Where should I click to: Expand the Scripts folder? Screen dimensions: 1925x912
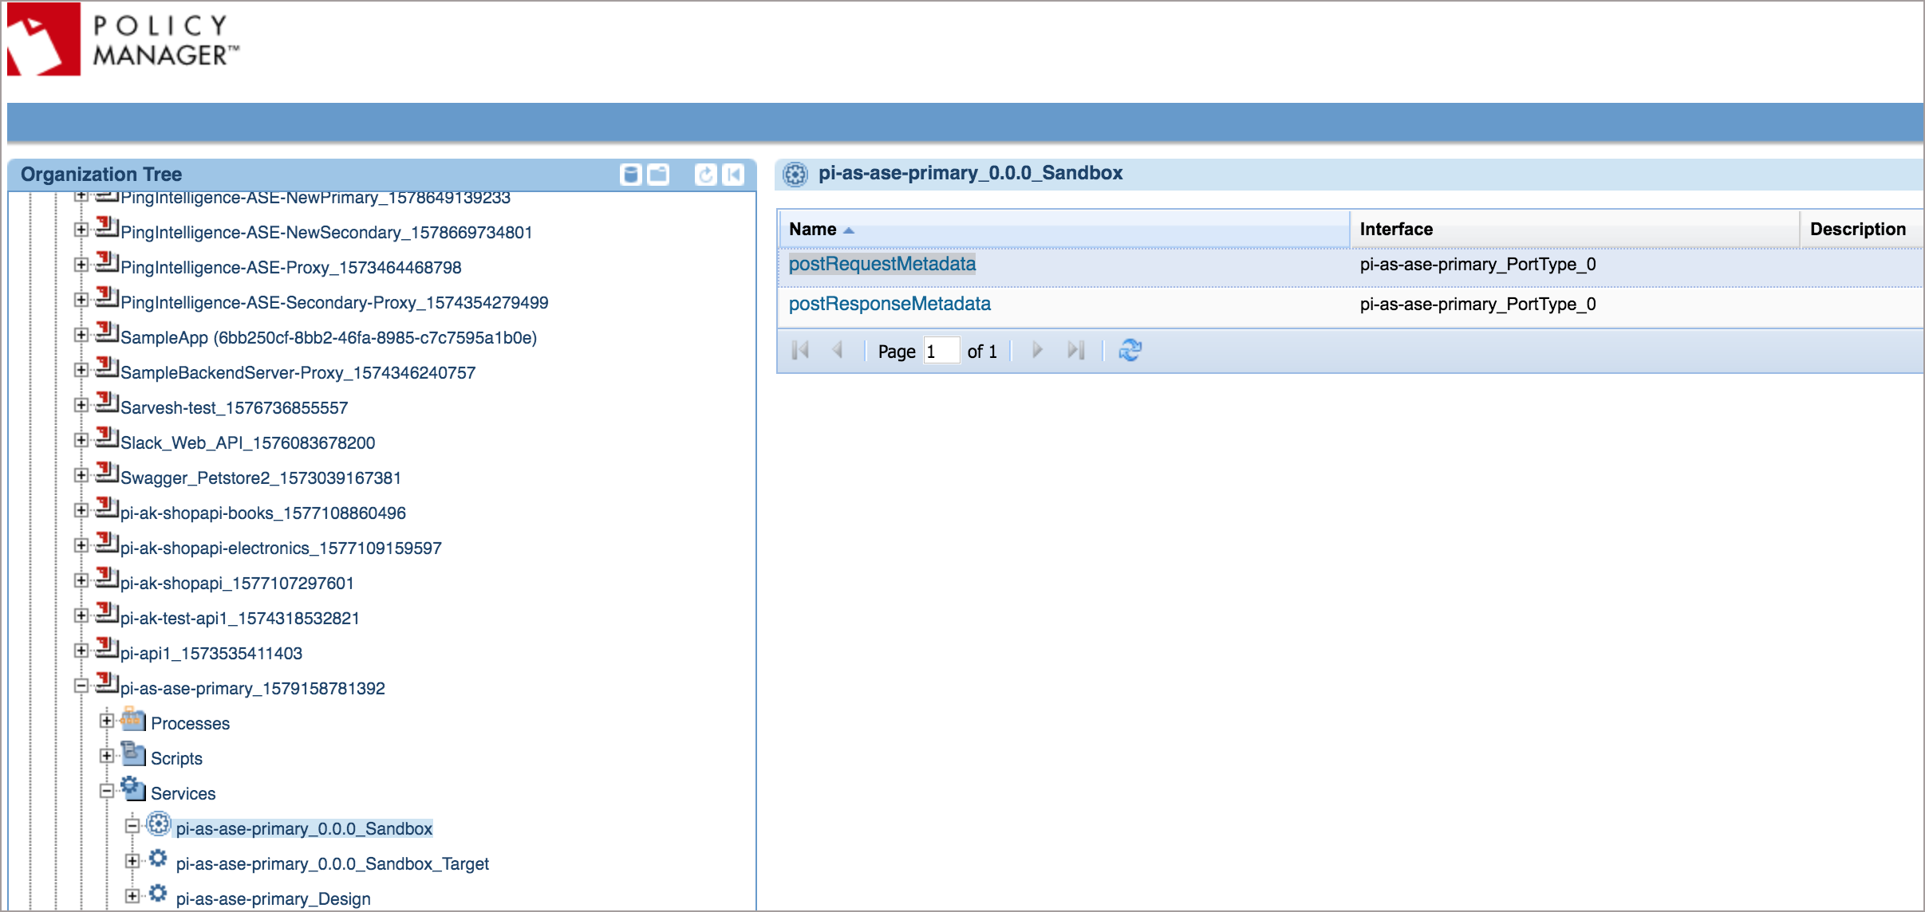coord(106,756)
